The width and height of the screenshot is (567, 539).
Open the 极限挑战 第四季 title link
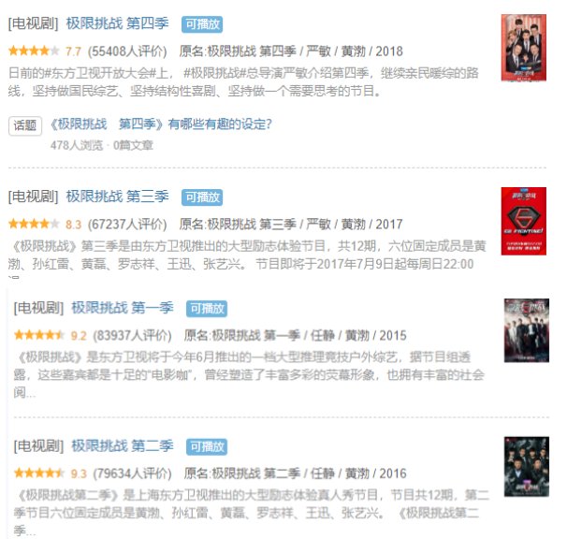click(x=117, y=24)
